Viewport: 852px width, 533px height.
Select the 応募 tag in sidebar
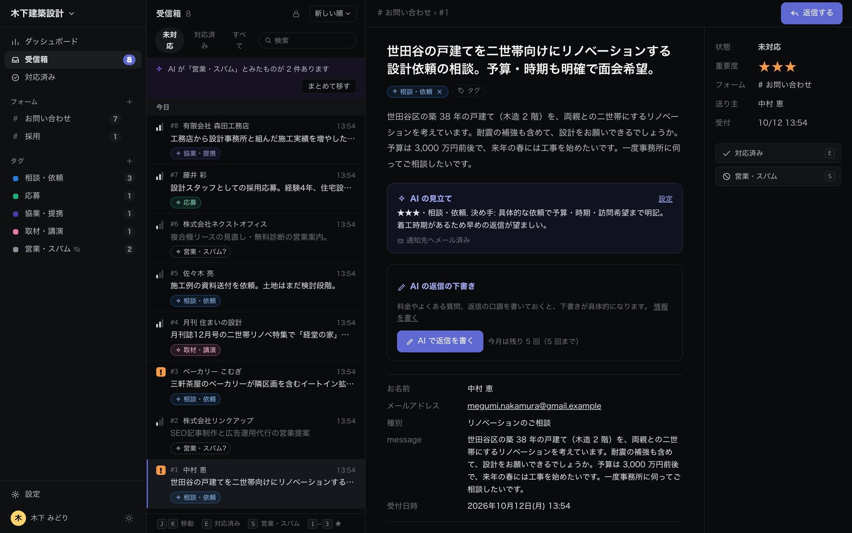(x=73, y=196)
